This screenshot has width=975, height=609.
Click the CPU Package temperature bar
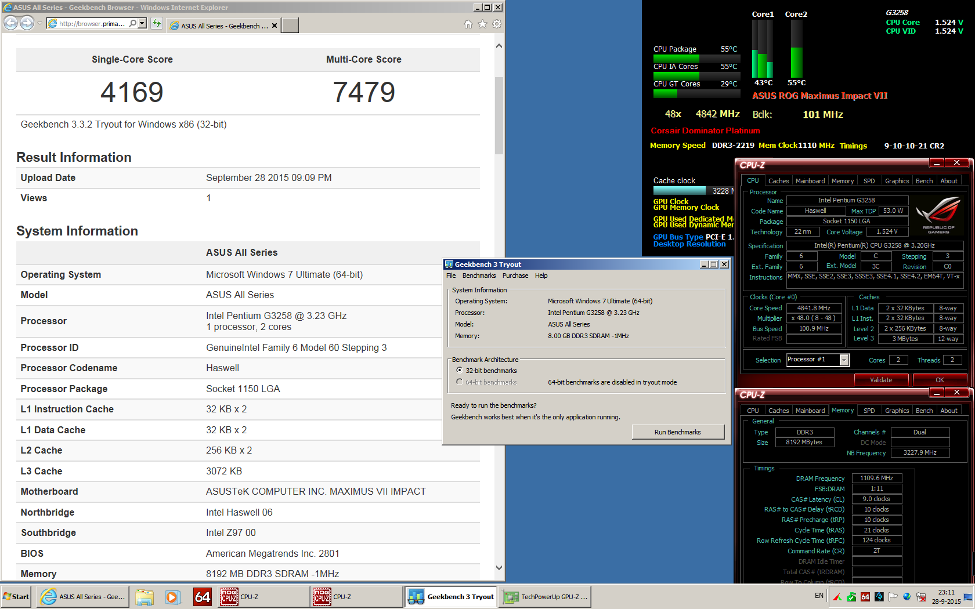[x=696, y=59]
